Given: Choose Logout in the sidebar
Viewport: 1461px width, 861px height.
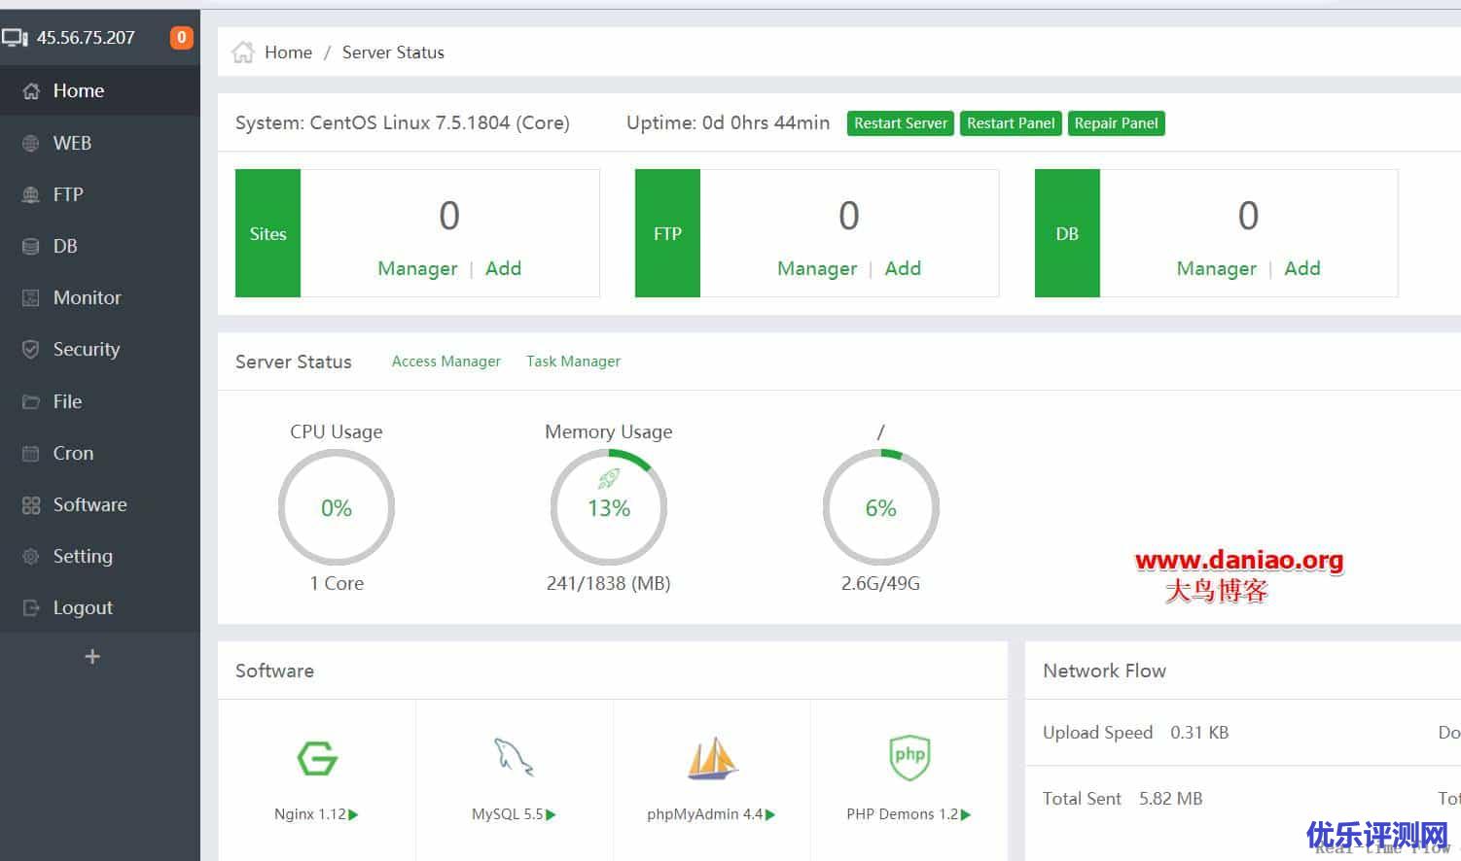Looking at the screenshot, I should pyautogui.click(x=100, y=607).
